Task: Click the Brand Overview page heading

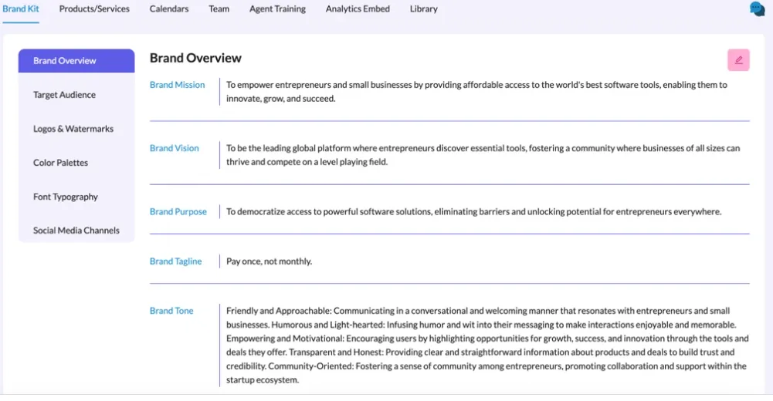Action: [195, 58]
